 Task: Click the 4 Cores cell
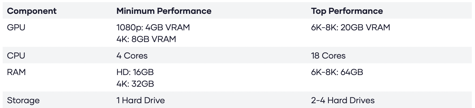[x=132, y=56]
